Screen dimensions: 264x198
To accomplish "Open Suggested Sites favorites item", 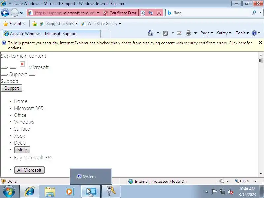I will click(x=59, y=24).
